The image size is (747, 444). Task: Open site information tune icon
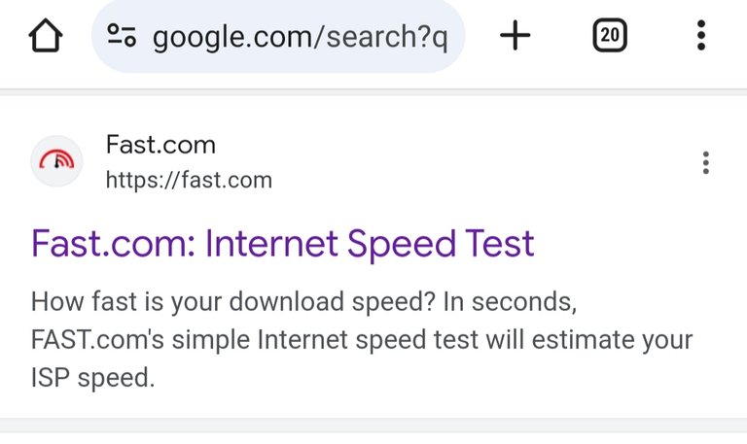click(122, 36)
